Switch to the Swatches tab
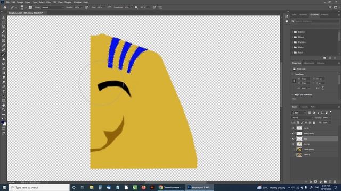Viewport: 341px width, 191px height. (303, 15)
